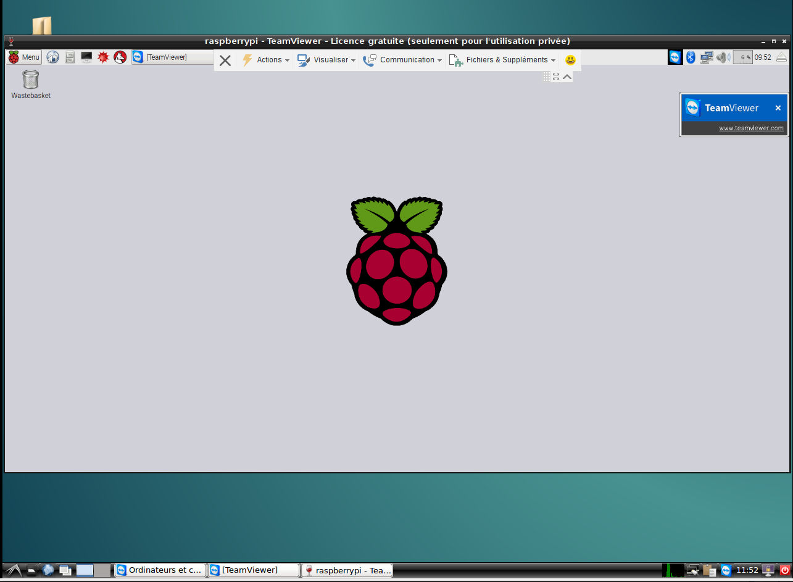The width and height of the screenshot is (793, 582).
Task: Click the toolbar grip dots handle icon
Action: 547,77
